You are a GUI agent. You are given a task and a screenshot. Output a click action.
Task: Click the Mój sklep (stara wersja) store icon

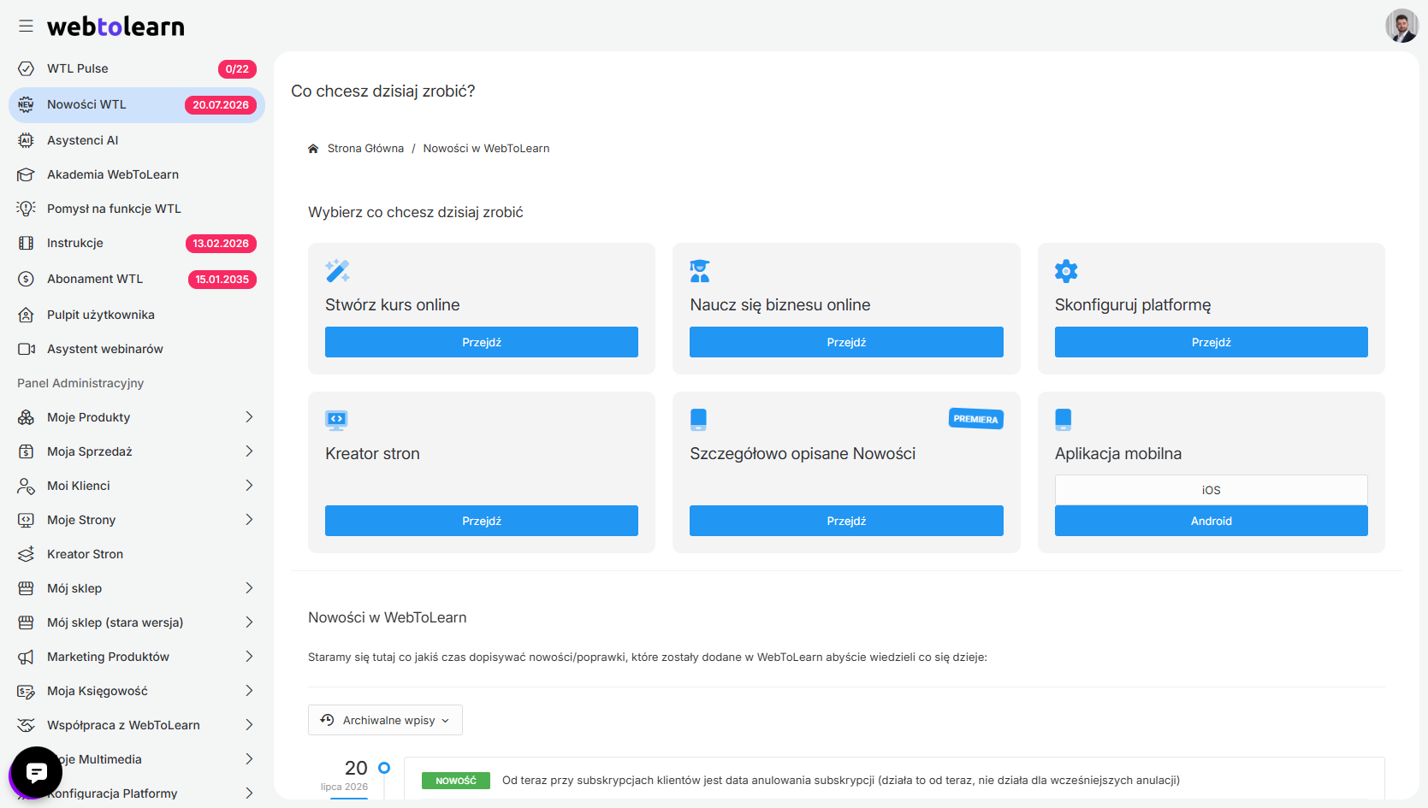(x=26, y=622)
